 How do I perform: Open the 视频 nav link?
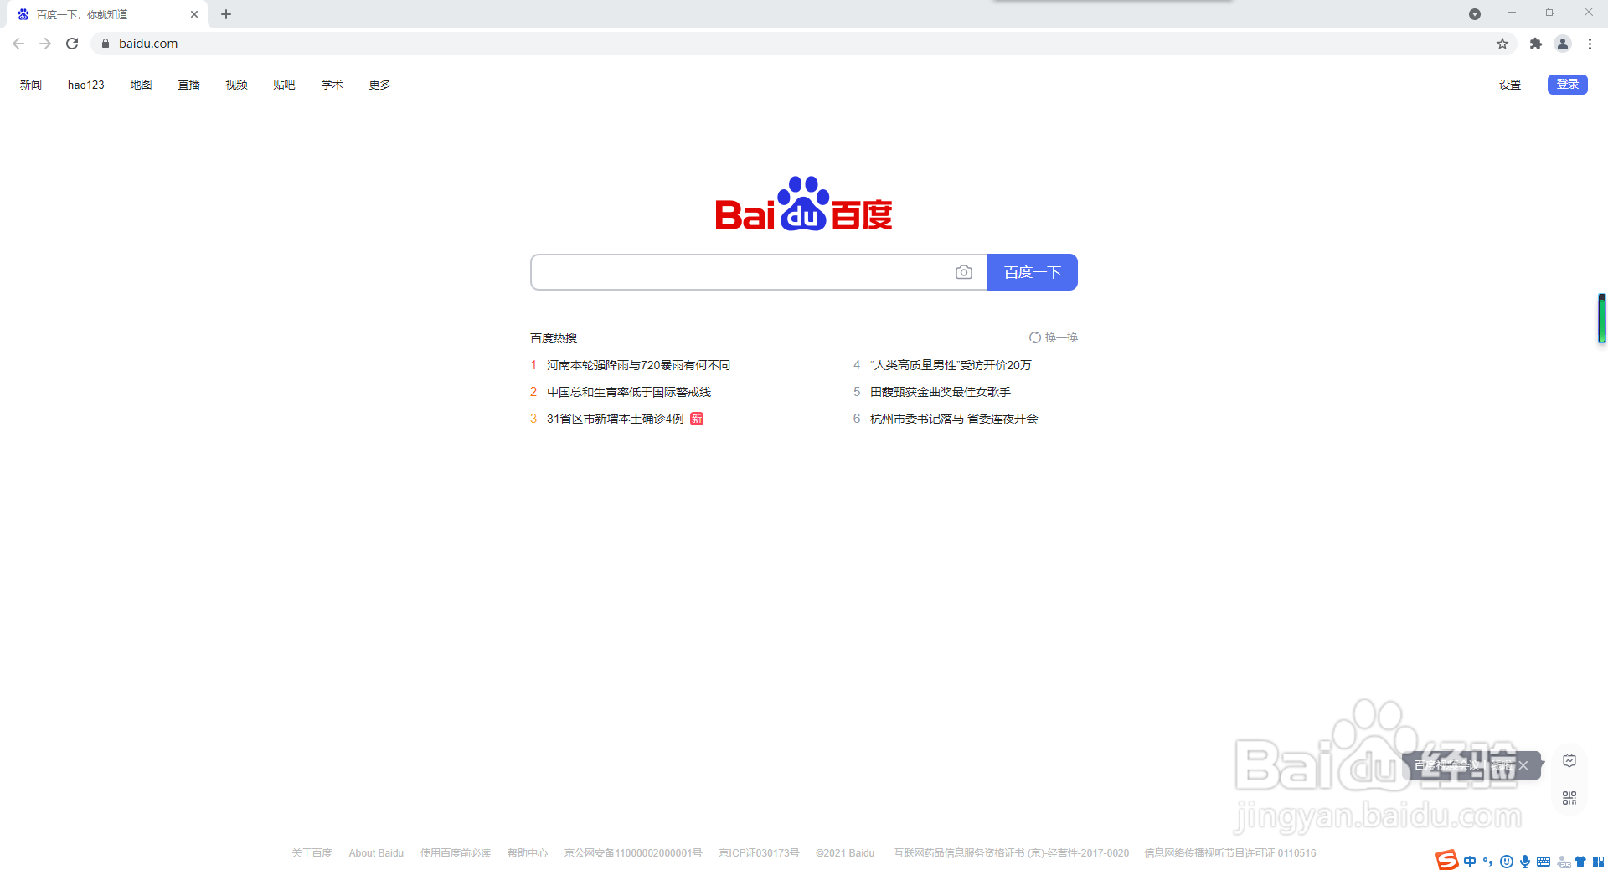(236, 85)
